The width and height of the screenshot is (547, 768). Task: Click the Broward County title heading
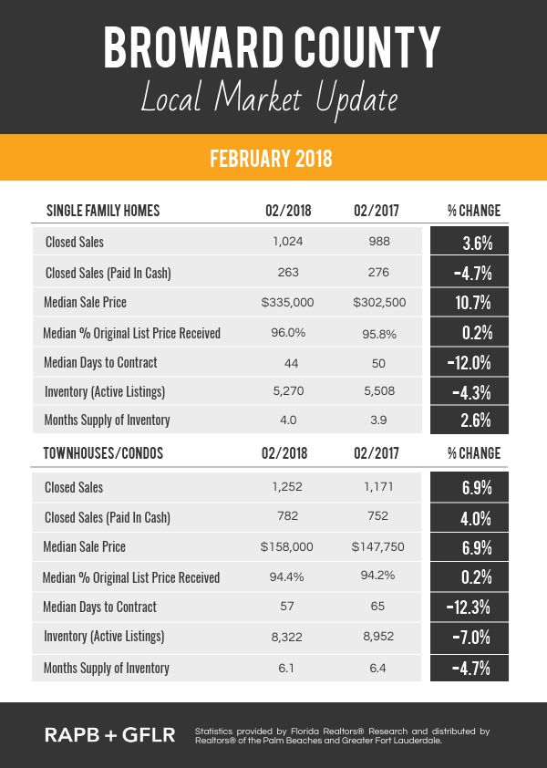point(272,47)
